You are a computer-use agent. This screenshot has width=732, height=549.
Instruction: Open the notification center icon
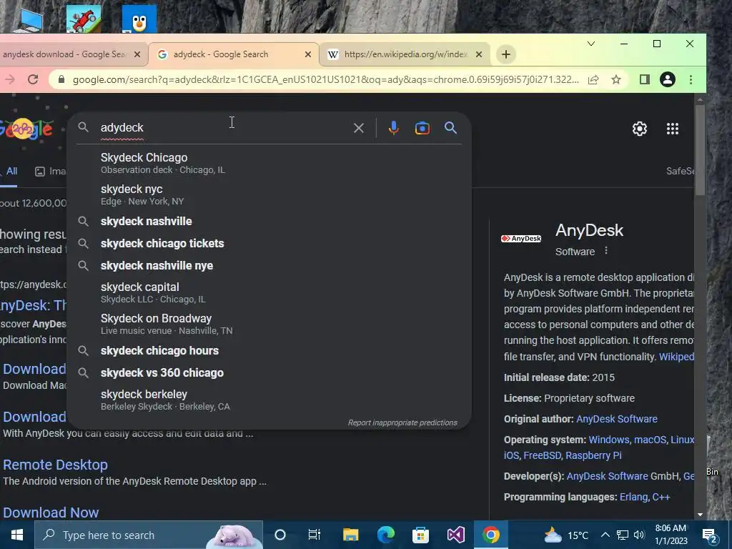(710, 535)
